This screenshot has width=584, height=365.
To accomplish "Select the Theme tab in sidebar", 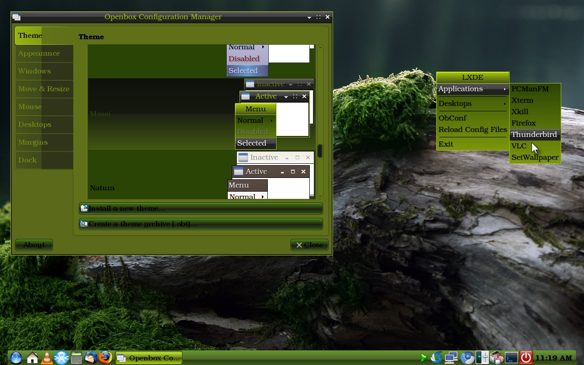I will [44, 36].
